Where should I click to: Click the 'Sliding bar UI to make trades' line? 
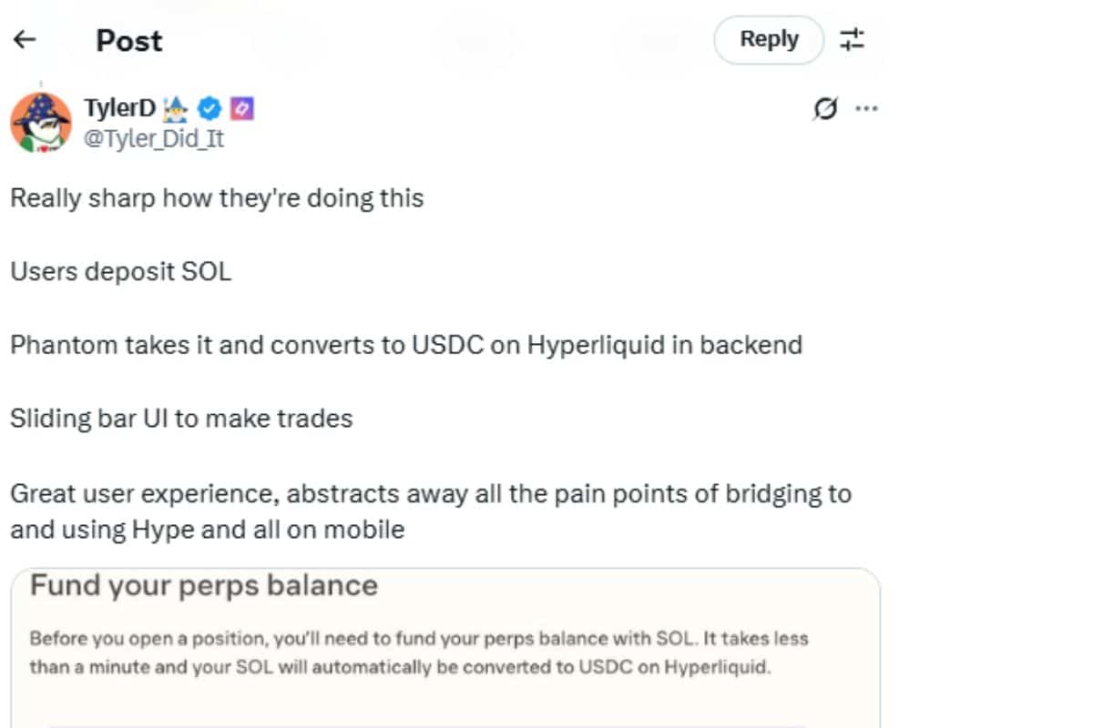point(181,419)
